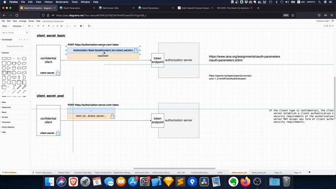Bookmark page with star icon in address bar

coord(293,15)
